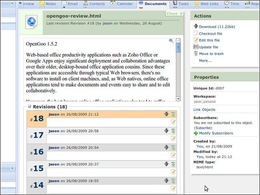This screenshot has width=260, height=195.
Task: Click preview scrollbar up arrow
Action: 178,41
